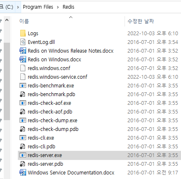
Task: Select the redis-server.exe file name
Action: (x=45, y=155)
